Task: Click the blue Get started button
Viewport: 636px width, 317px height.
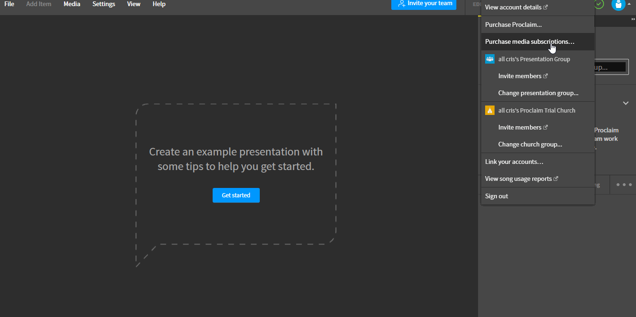Action: click(236, 195)
